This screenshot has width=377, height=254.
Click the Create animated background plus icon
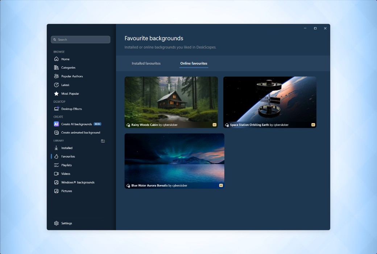[56, 132]
